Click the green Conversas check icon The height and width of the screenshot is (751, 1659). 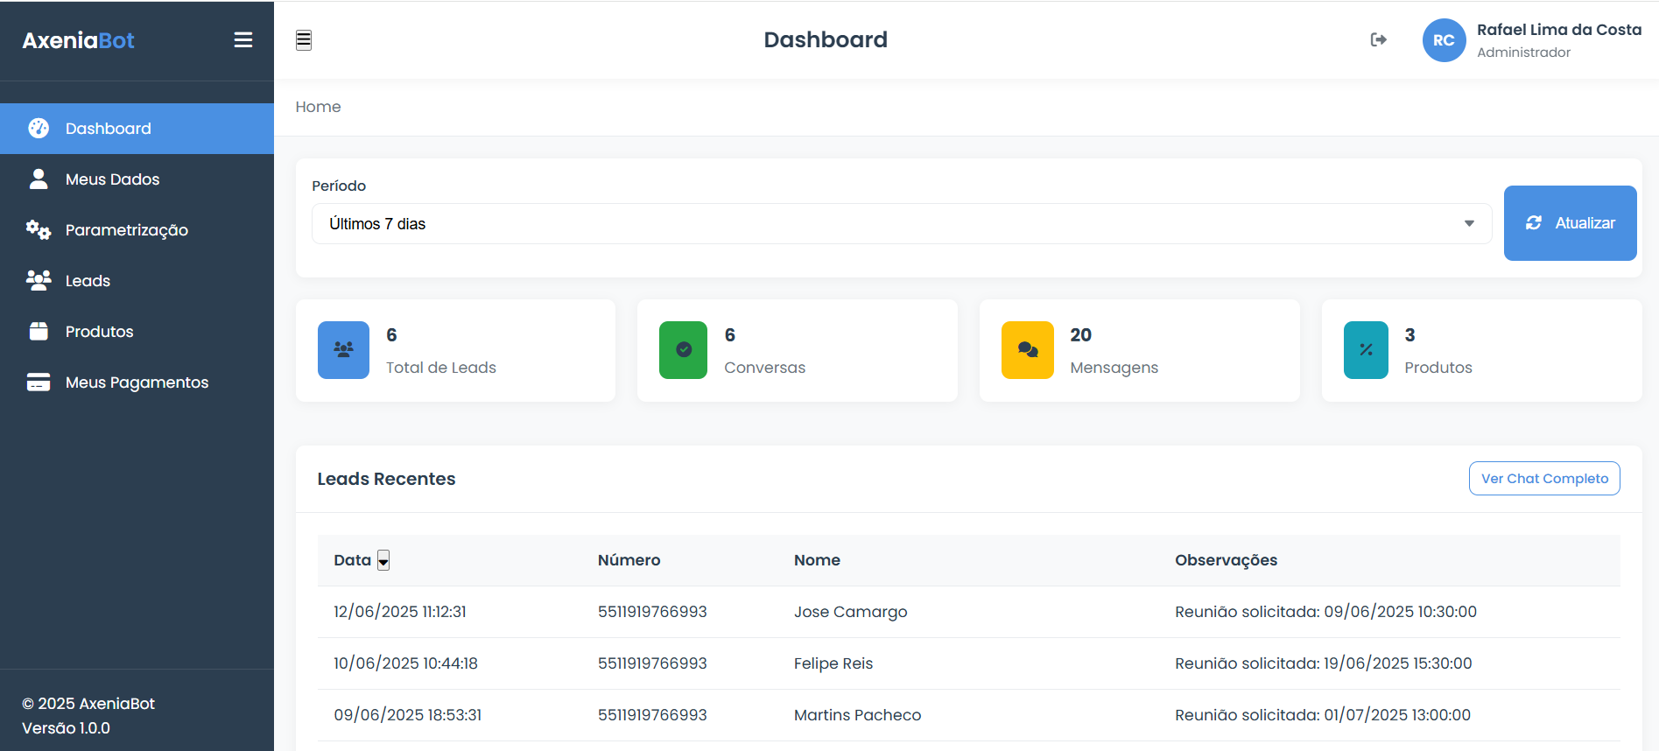click(684, 350)
